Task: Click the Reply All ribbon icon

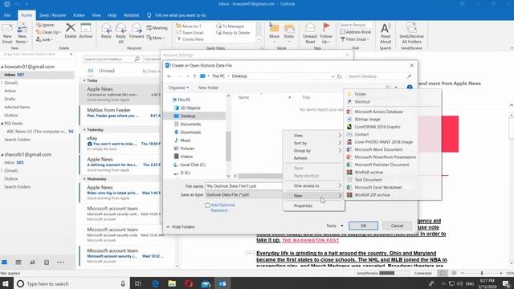Action: click(x=120, y=34)
